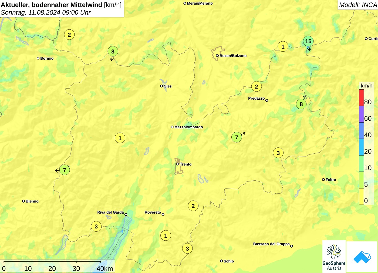Click the Trento city marker dot

click(178, 164)
